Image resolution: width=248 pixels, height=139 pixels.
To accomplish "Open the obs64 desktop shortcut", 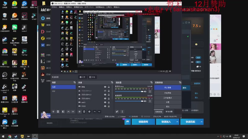I will (5, 76).
